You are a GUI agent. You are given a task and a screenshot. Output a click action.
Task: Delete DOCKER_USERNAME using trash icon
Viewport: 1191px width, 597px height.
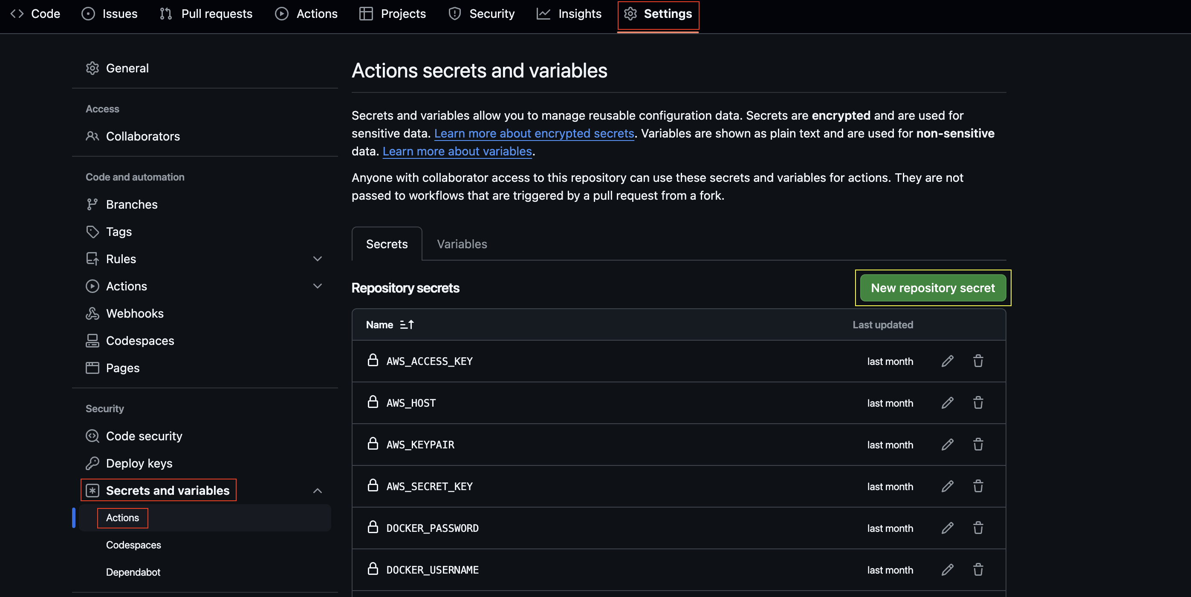point(978,570)
